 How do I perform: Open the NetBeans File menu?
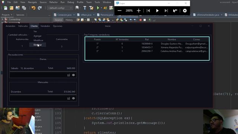click(9, 2)
